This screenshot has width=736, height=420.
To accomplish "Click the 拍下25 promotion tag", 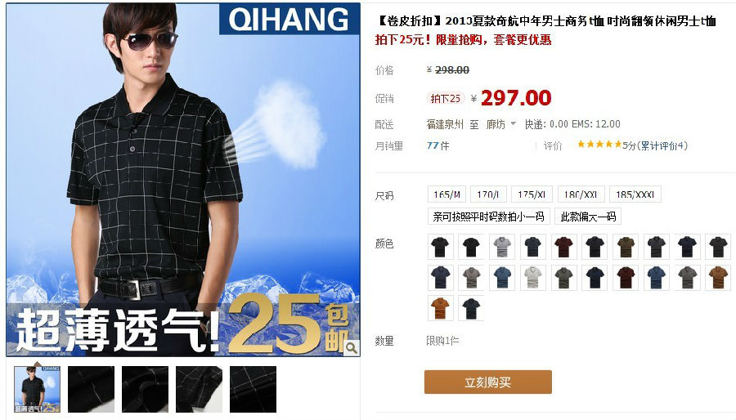I will point(445,98).
